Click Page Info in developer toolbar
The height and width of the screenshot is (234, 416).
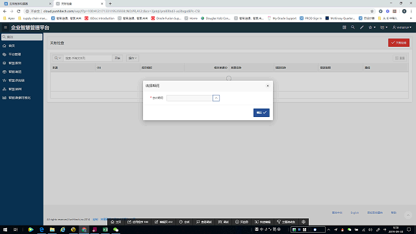(242, 222)
